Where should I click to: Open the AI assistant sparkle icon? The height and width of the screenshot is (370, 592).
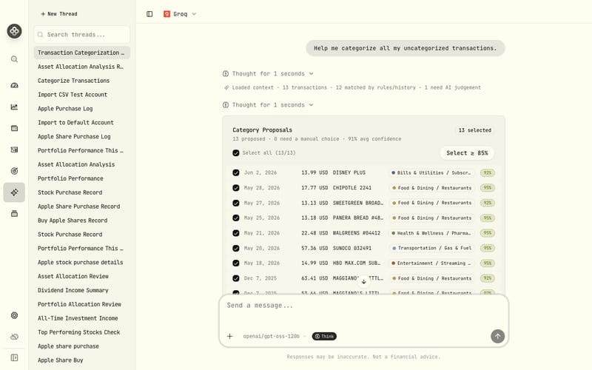pyautogui.click(x=14, y=192)
